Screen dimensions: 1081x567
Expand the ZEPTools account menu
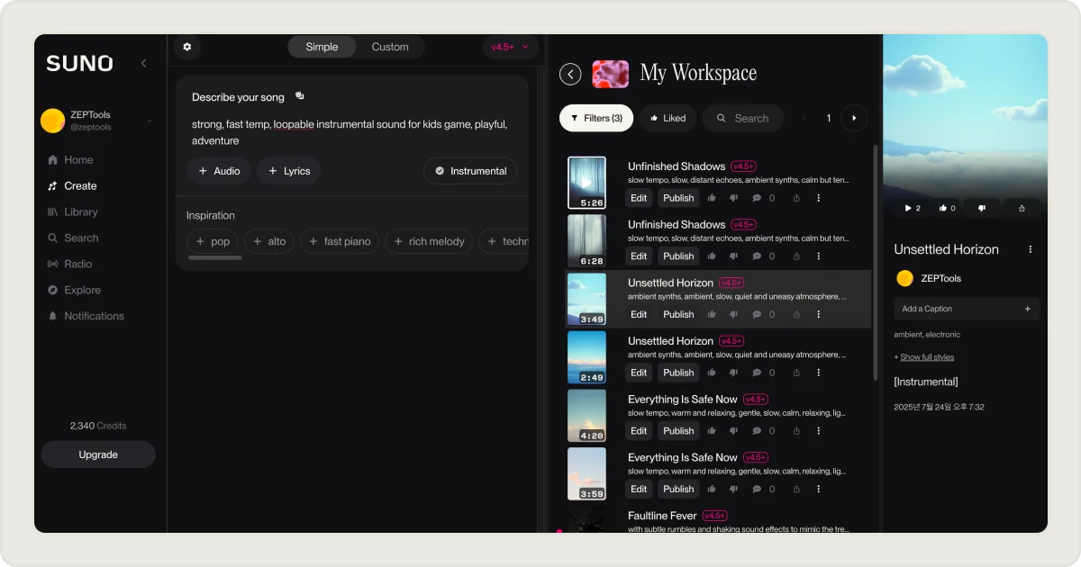point(149,121)
